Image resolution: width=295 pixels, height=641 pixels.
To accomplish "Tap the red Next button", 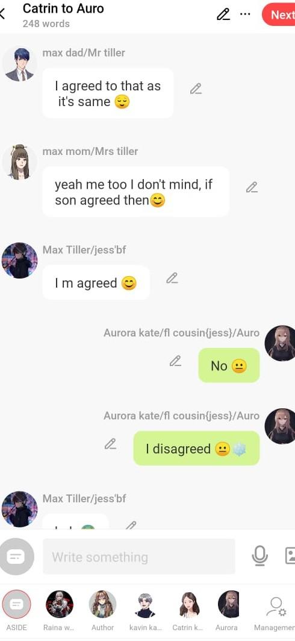I will coord(279,14).
